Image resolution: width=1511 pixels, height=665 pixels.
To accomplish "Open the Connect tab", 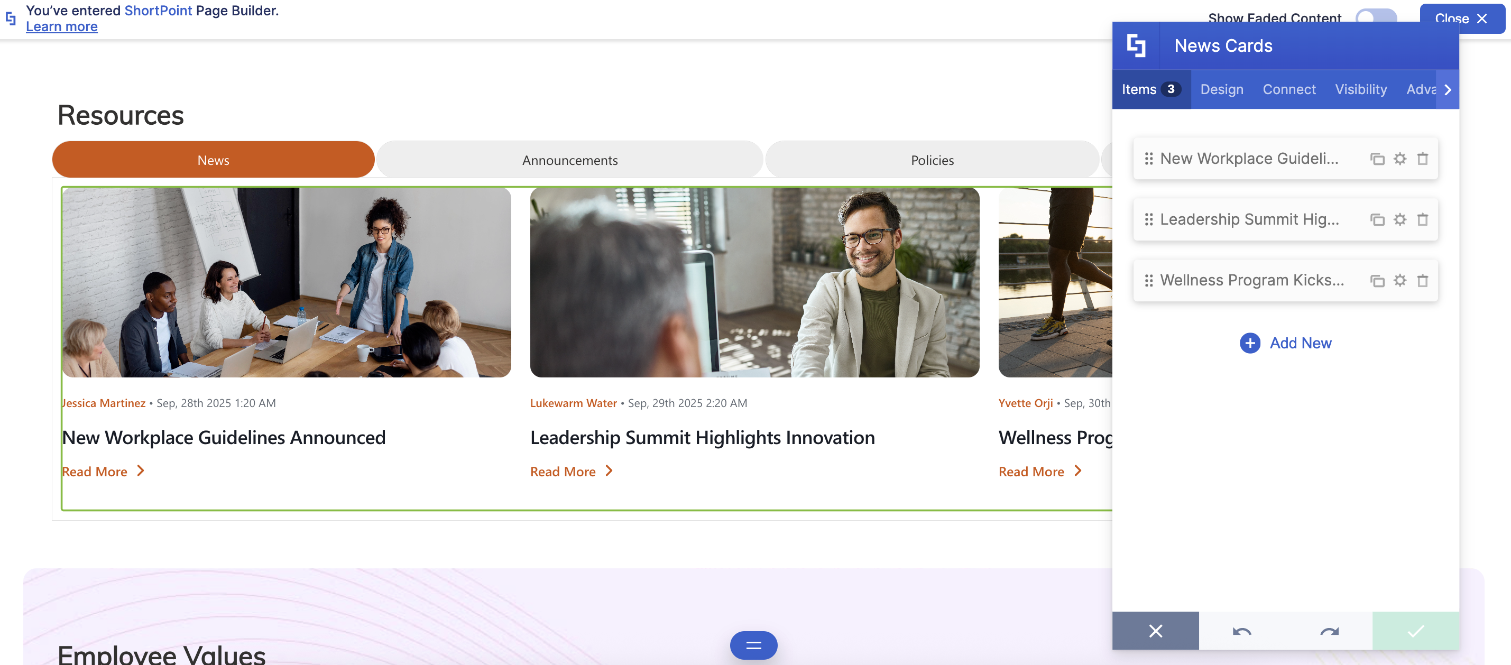I will point(1289,90).
